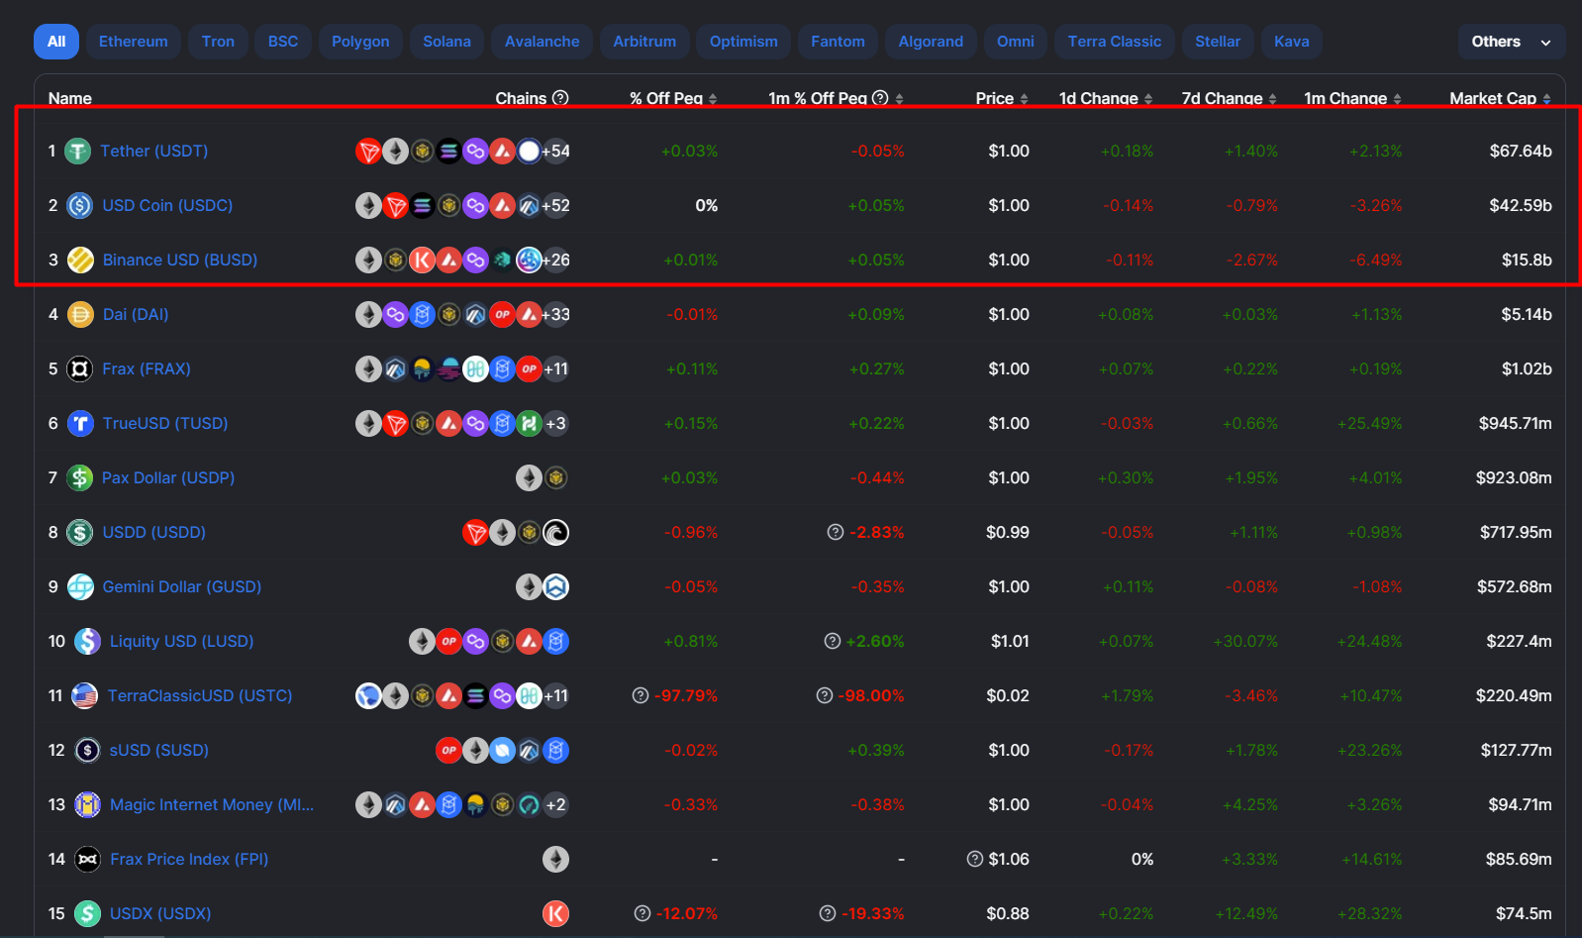1582x938 pixels.
Task: Open the Magic Internet Money link
Action: tap(212, 805)
